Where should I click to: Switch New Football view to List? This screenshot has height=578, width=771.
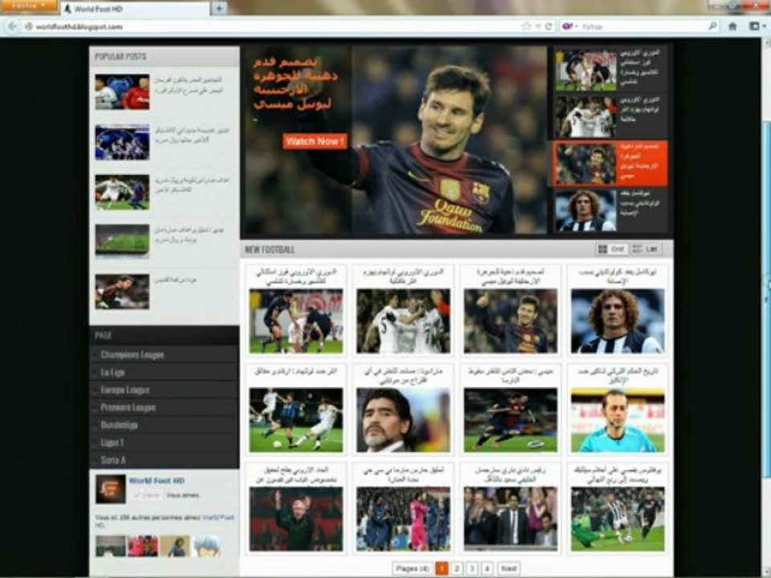click(645, 249)
